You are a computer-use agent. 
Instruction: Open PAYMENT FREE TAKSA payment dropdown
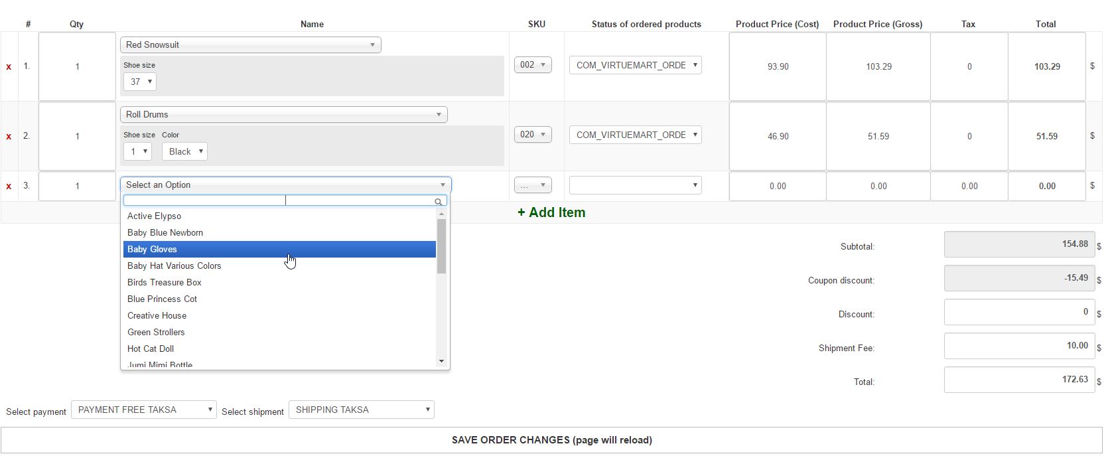(x=144, y=410)
